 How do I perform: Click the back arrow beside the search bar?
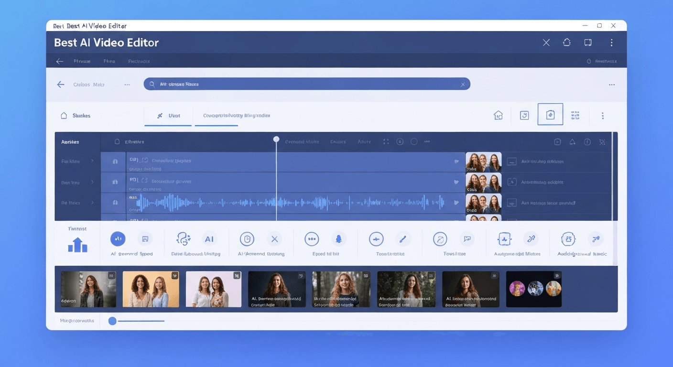[60, 84]
